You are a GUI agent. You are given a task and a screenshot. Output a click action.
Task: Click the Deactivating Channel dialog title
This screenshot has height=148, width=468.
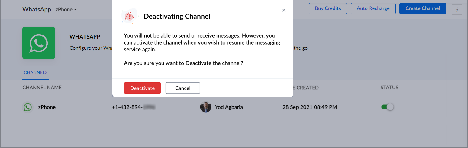(x=177, y=16)
